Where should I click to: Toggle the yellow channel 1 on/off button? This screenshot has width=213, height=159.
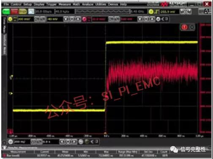point(10,19)
